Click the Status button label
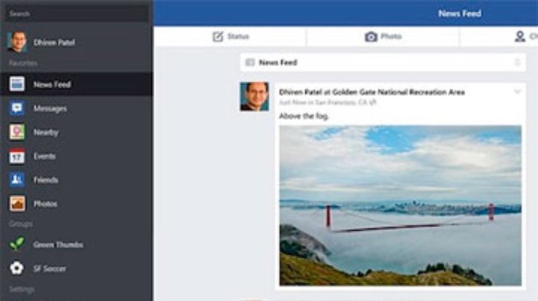Screen dimensions: 538x301 coord(238,36)
